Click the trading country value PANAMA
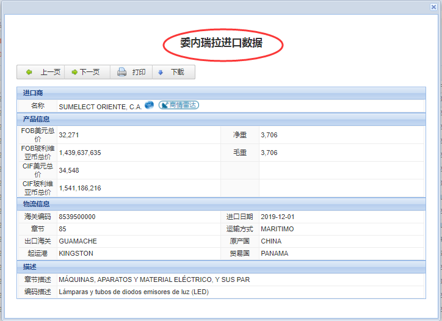The image size is (442, 321). point(274,253)
